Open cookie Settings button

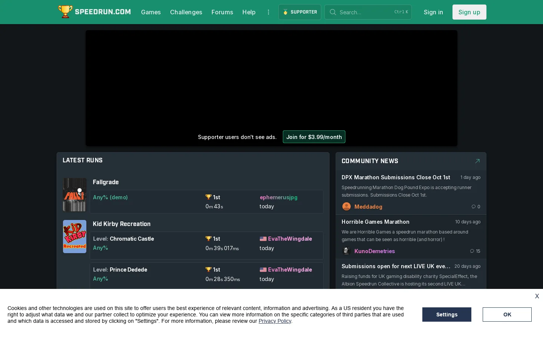coord(447,315)
